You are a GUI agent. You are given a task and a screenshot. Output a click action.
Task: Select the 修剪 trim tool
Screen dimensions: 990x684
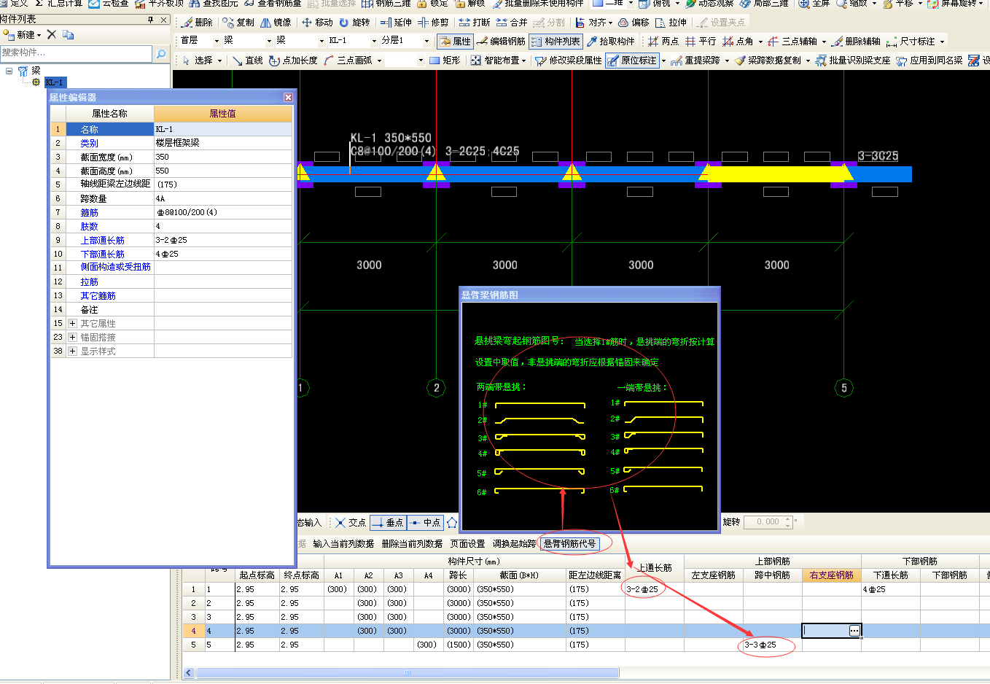point(433,23)
